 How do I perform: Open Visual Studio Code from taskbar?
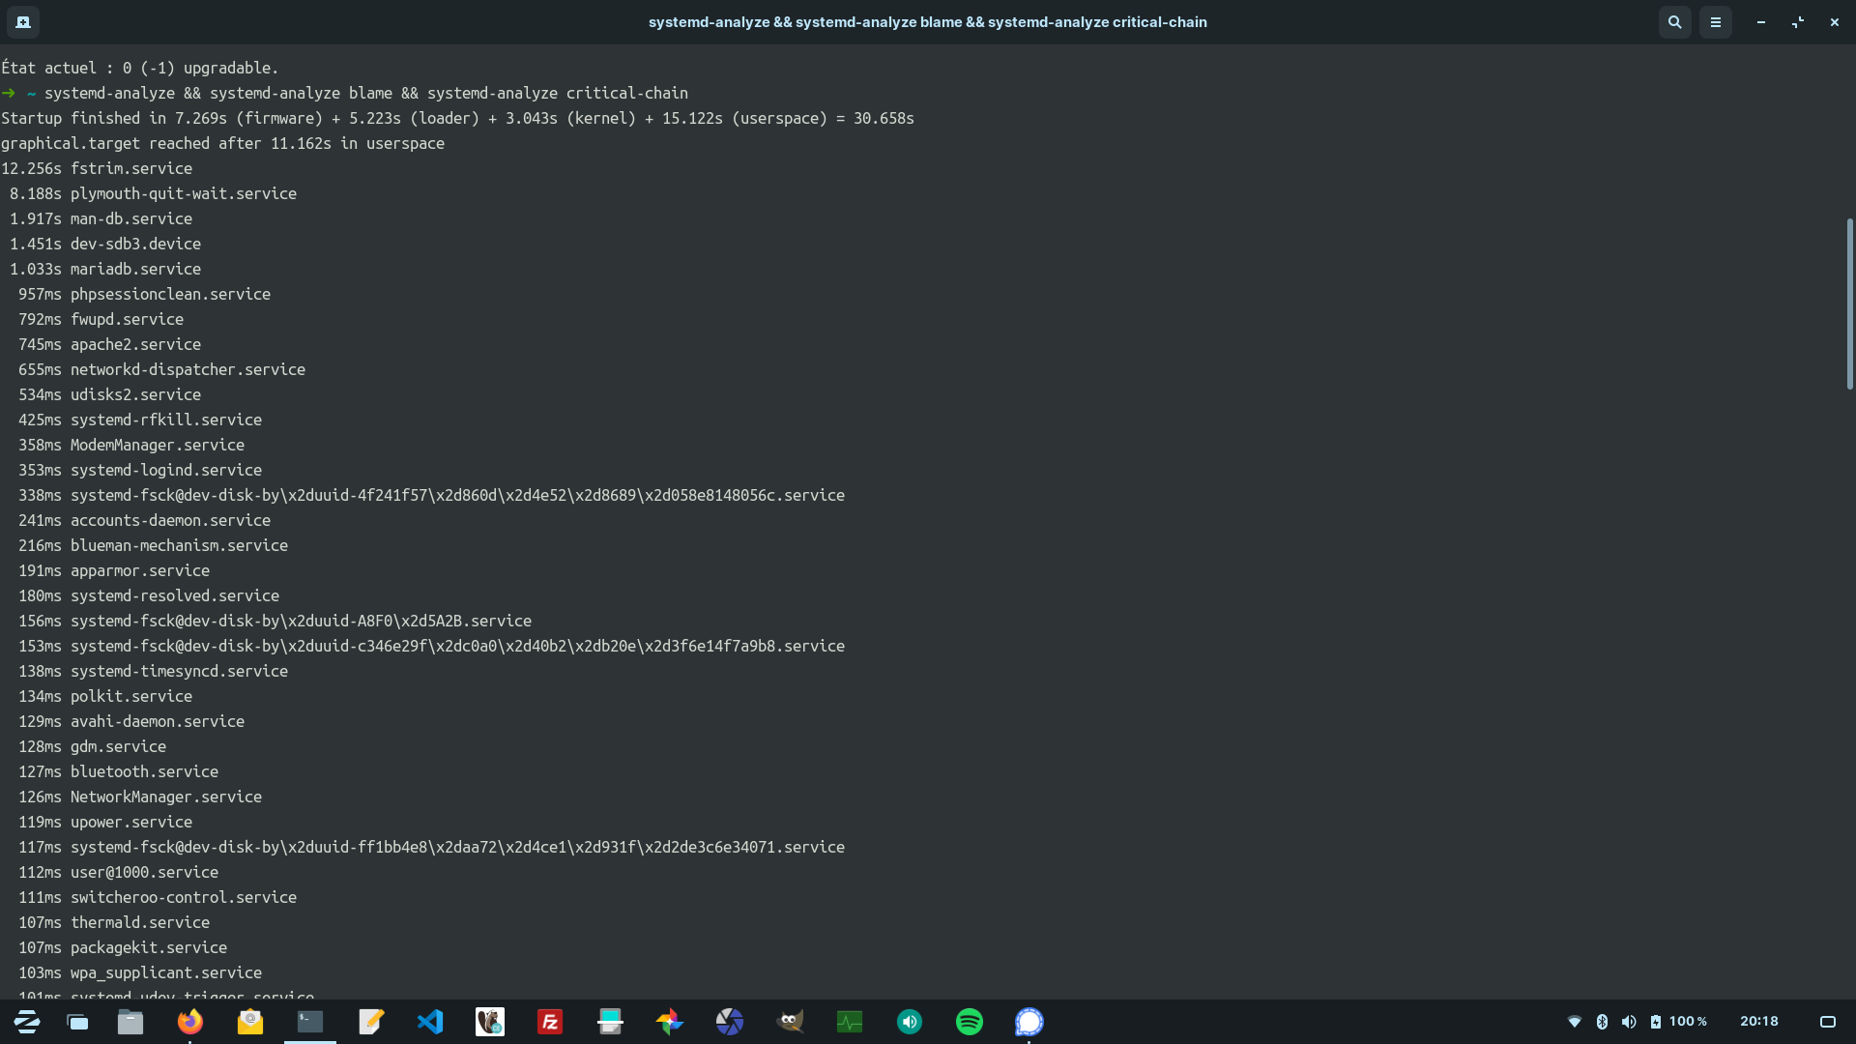pos(430,1022)
